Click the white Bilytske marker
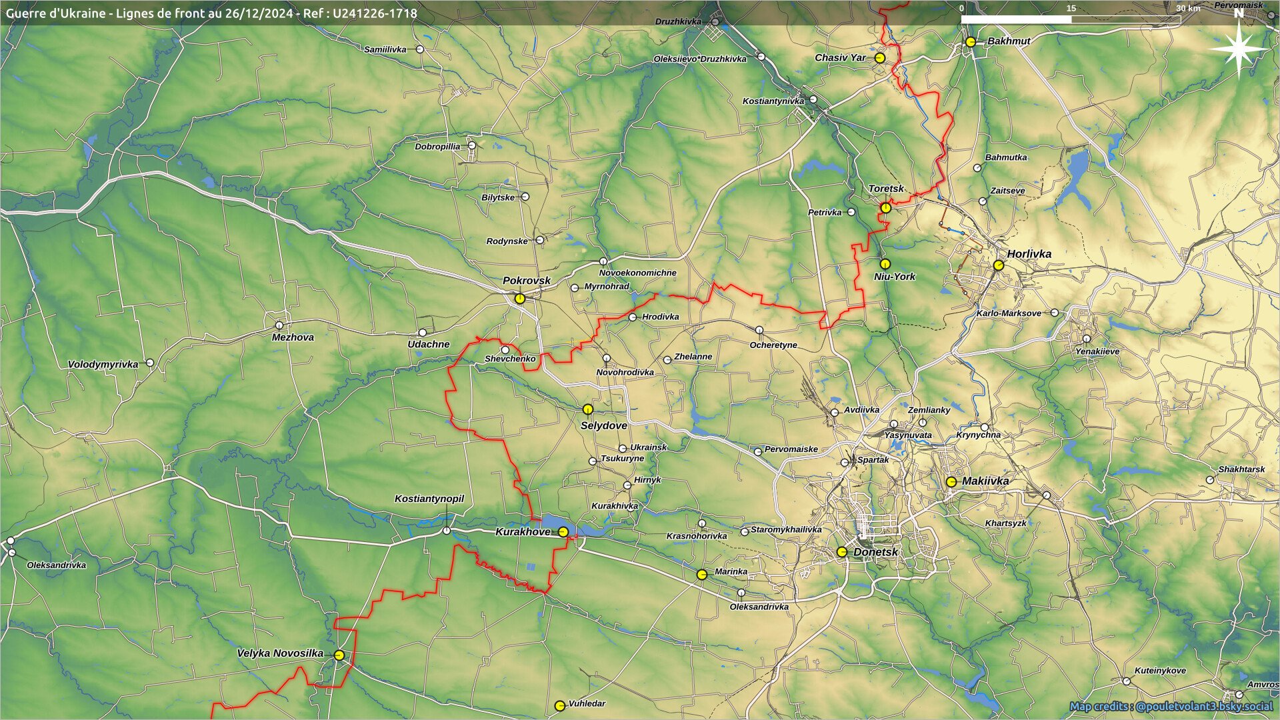 coord(525,197)
